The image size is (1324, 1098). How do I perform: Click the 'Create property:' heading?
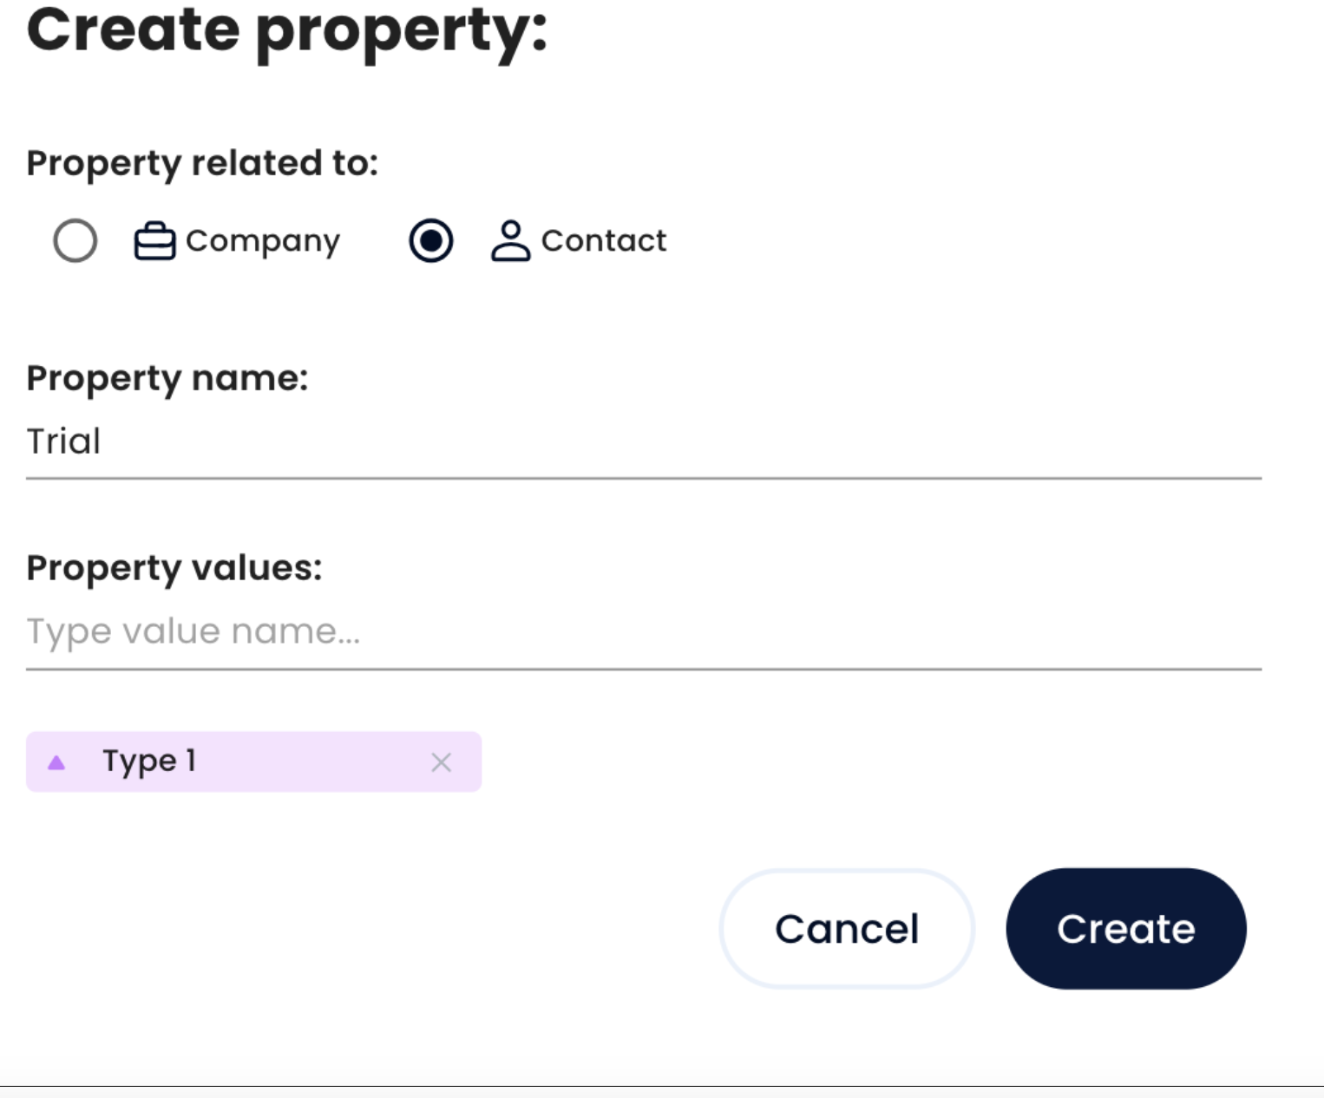click(x=287, y=31)
